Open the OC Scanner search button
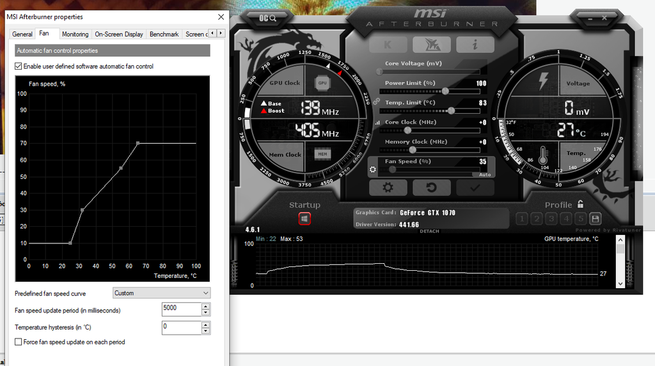This screenshot has width=655, height=366. pos(268,18)
